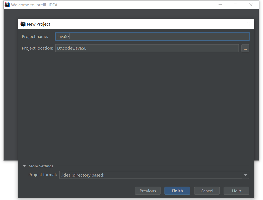Click Finish to create the project
The width and height of the screenshot is (263, 200).
click(177, 191)
